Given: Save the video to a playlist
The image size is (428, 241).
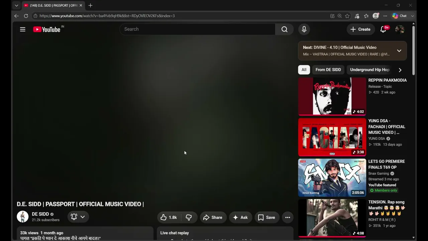Looking at the screenshot, I should point(267,218).
